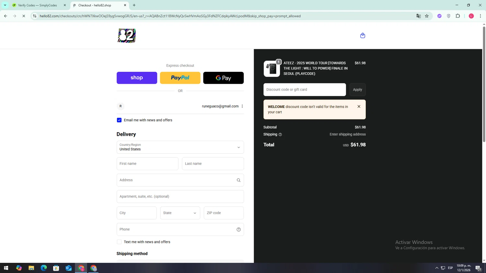Open a new browser tab
486x273 pixels.
(x=134, y=5)
